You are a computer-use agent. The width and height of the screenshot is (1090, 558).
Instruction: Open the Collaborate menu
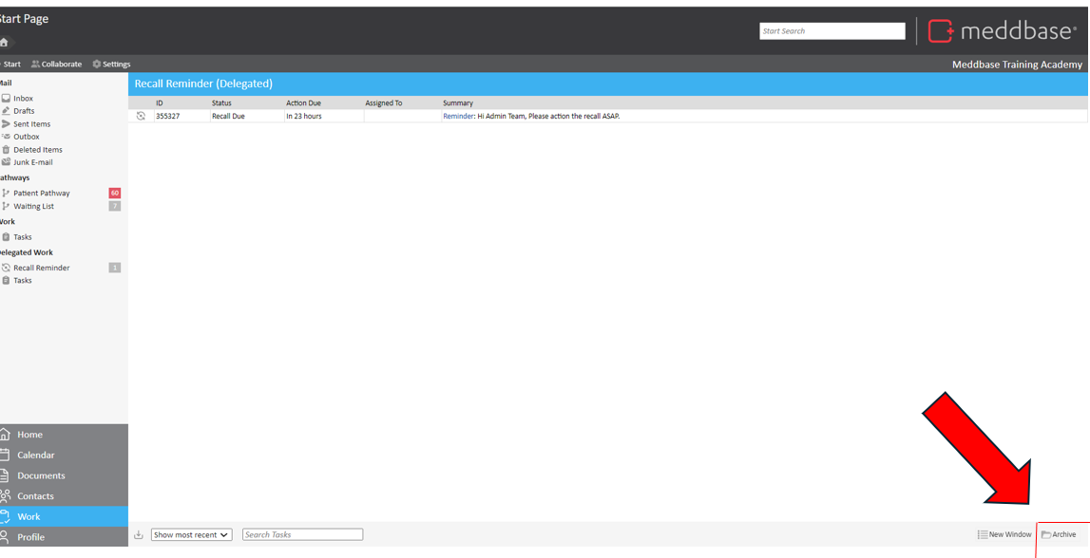[57, 64]
